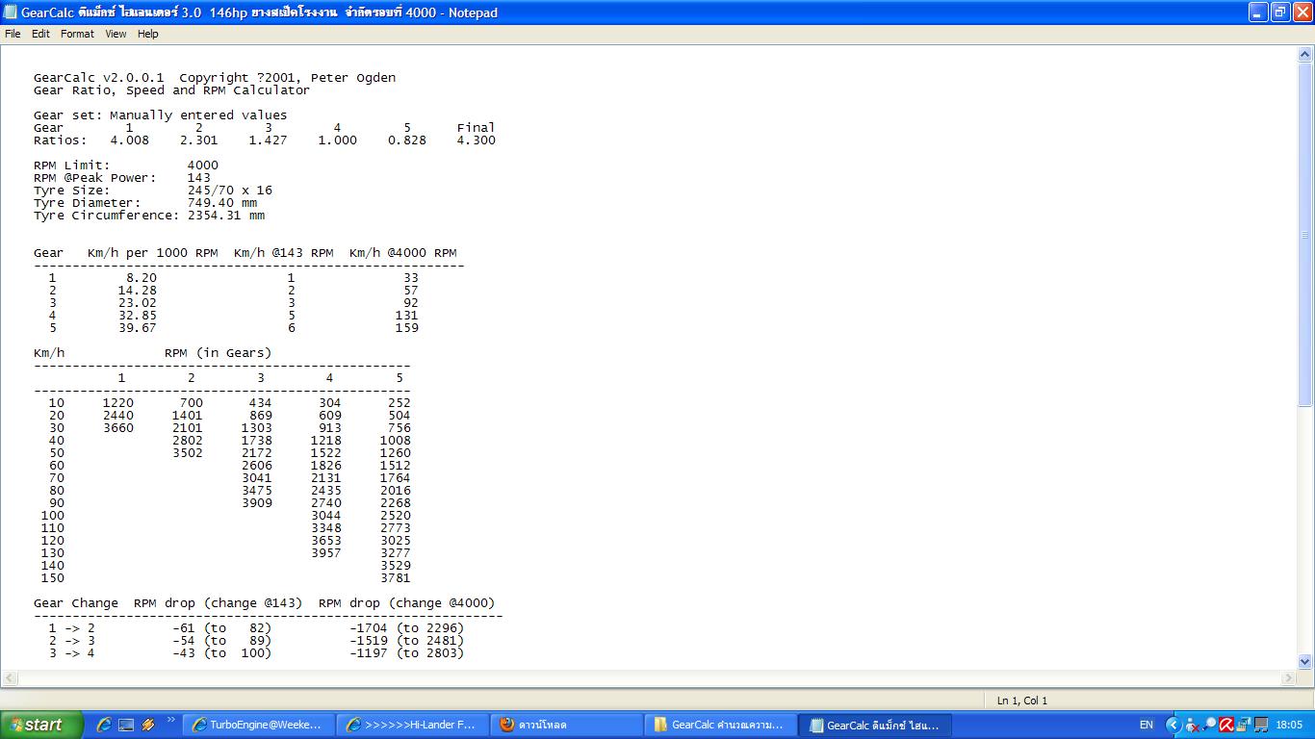Open the Format menu

coord(77,34)
